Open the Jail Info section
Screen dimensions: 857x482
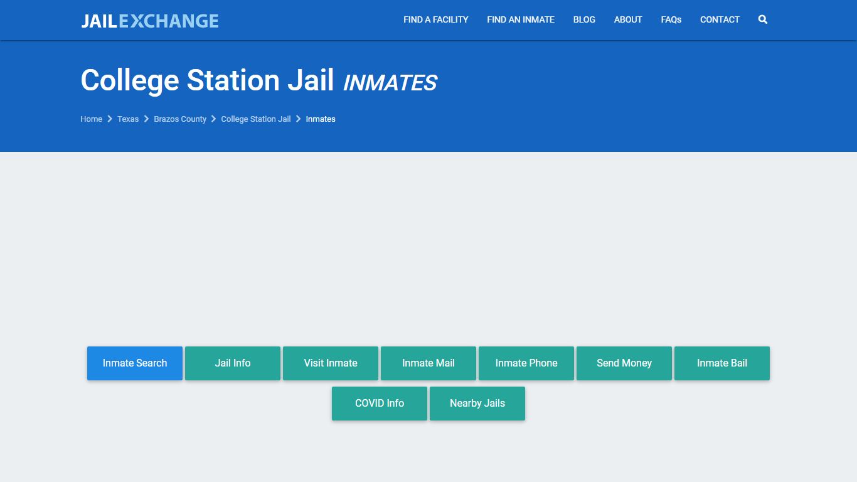[x=233, y=363]
